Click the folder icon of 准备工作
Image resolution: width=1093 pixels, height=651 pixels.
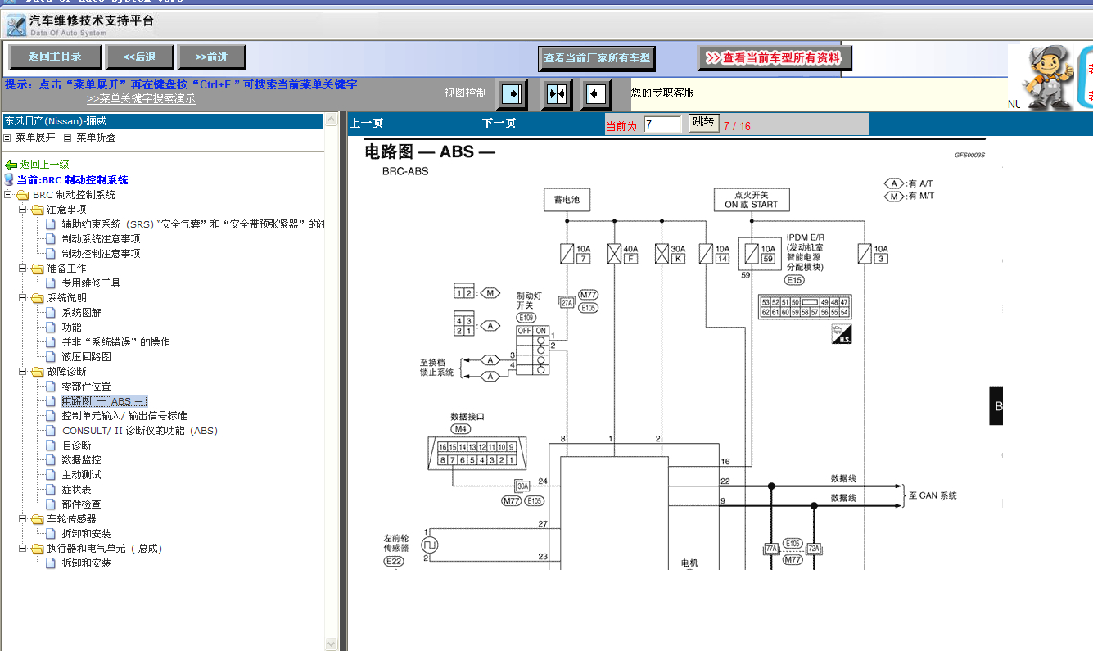click(38, 269)
